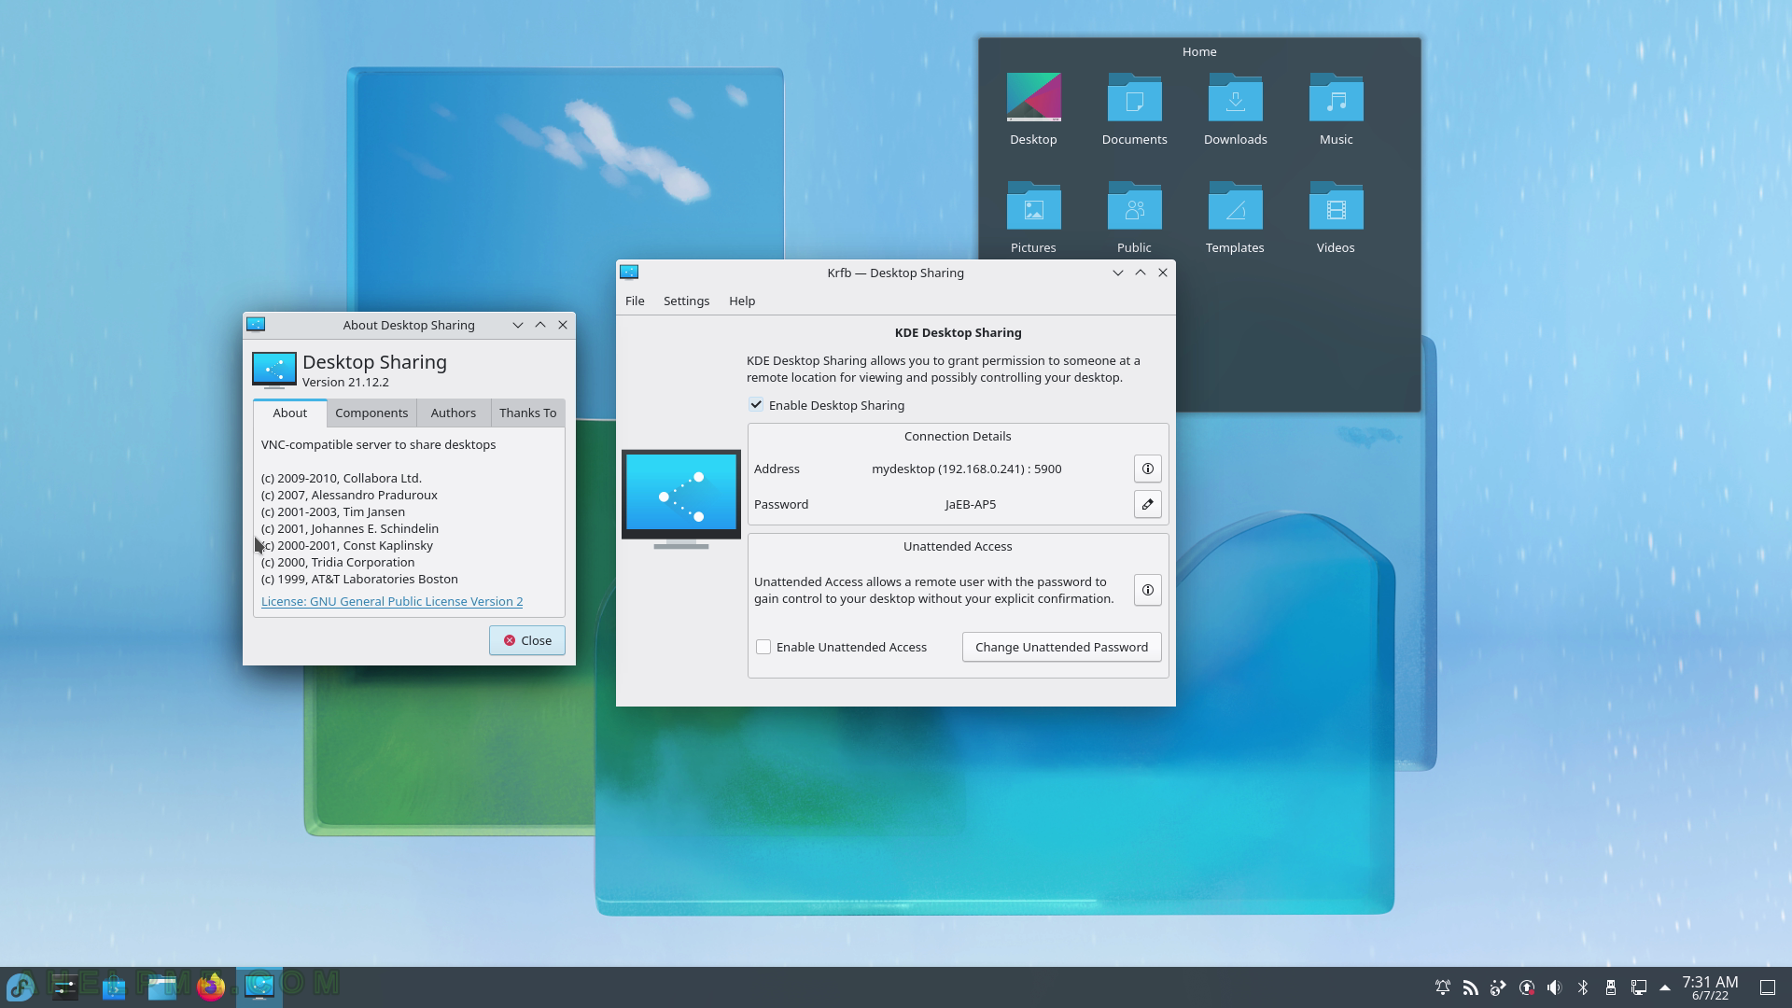
Task: Click the '(c) 2007, Alessandro Praduroux' line
Action: point(349,495)
